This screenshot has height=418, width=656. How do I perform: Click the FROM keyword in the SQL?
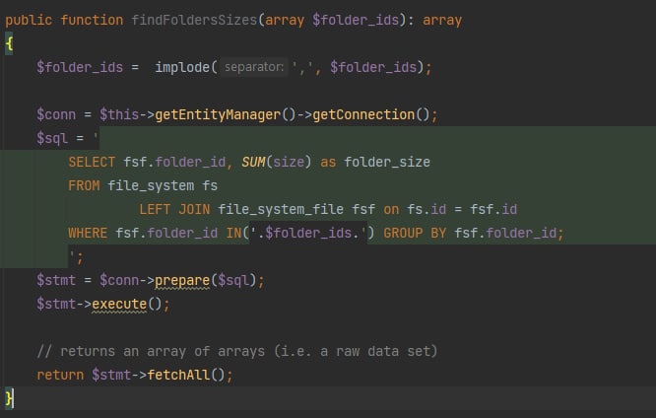[x=84, y=185]
